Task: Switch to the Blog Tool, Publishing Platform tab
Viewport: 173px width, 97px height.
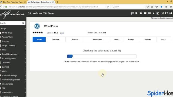Action: (13, 2)
